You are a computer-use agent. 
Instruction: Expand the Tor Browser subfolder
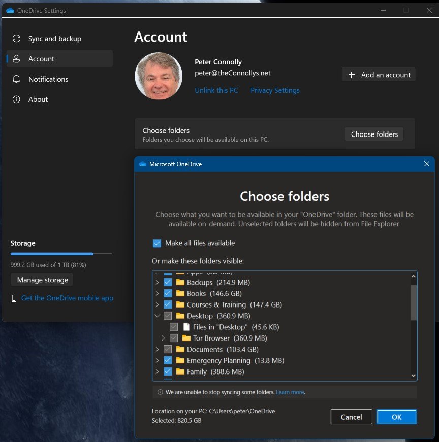tap(163, 338)
